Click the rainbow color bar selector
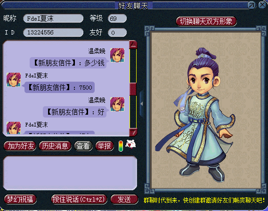The width and height of the screenshot is (268, 211). [121, 146]
